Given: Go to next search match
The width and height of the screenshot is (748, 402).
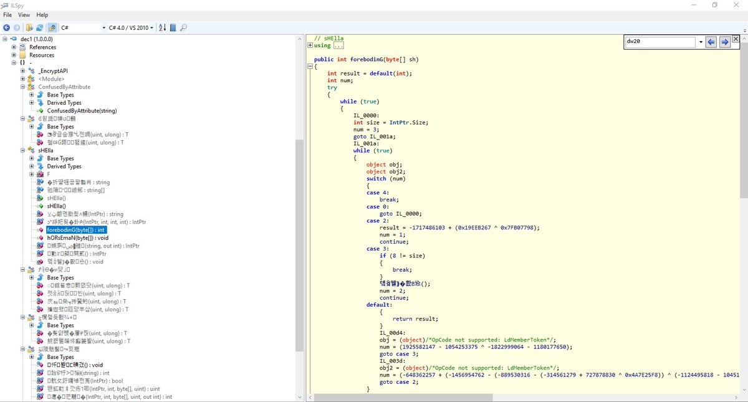Looking at the screenshot, I should (724, 42).
